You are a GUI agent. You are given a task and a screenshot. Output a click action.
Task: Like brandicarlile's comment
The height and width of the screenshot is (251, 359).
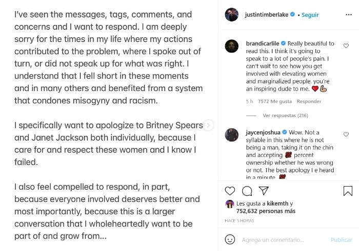(x=346, y=46)
